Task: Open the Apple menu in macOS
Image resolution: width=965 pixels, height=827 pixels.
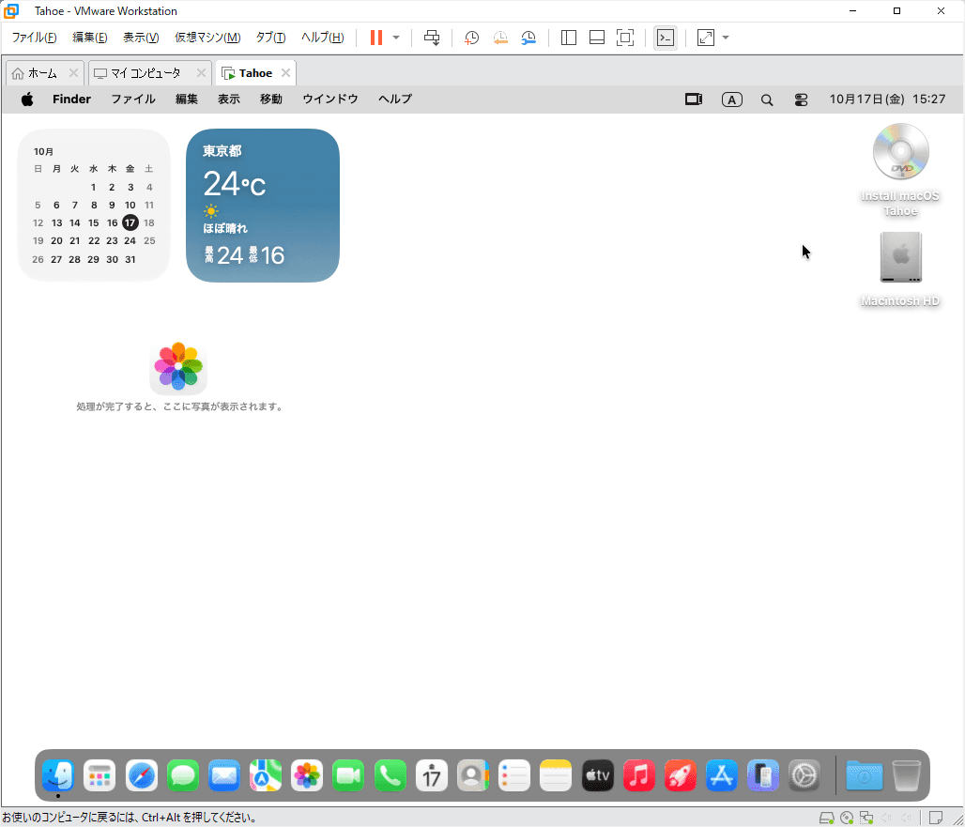Action: pyautogui.click(x=27, y=100)
